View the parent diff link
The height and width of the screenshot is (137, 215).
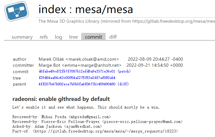123,84
